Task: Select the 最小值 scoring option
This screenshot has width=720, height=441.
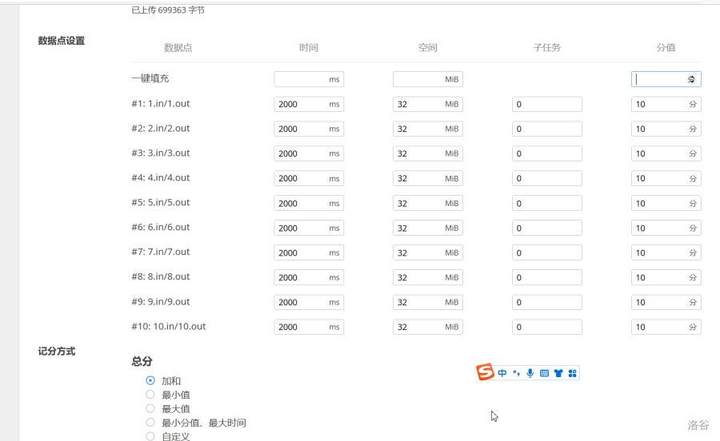Action: click(x=150, y=394)
